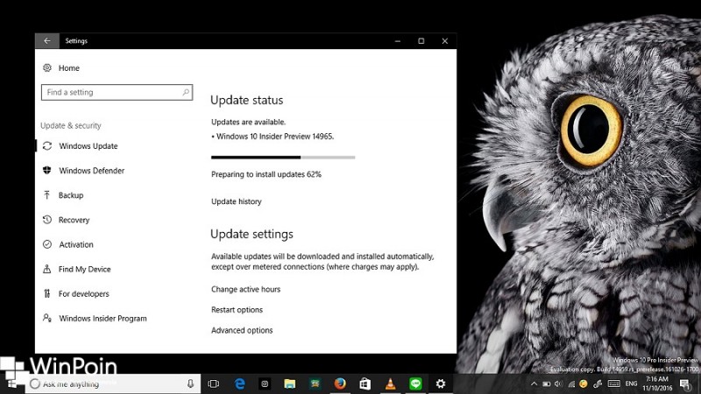
Task: Launch VLC media player from the taskbar
Action: point(390,383)
